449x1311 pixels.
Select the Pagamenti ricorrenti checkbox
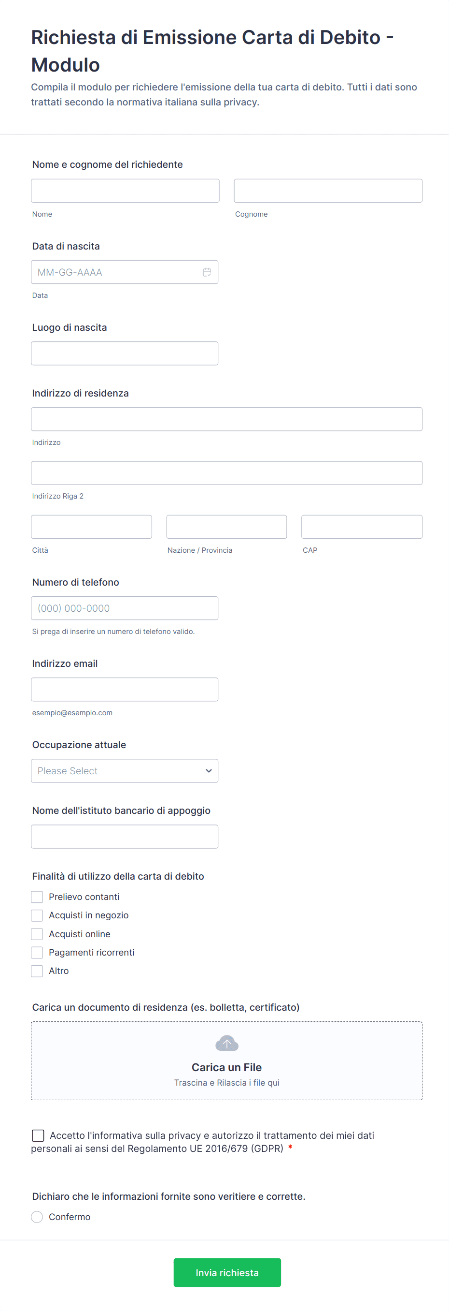click(37, 952)
